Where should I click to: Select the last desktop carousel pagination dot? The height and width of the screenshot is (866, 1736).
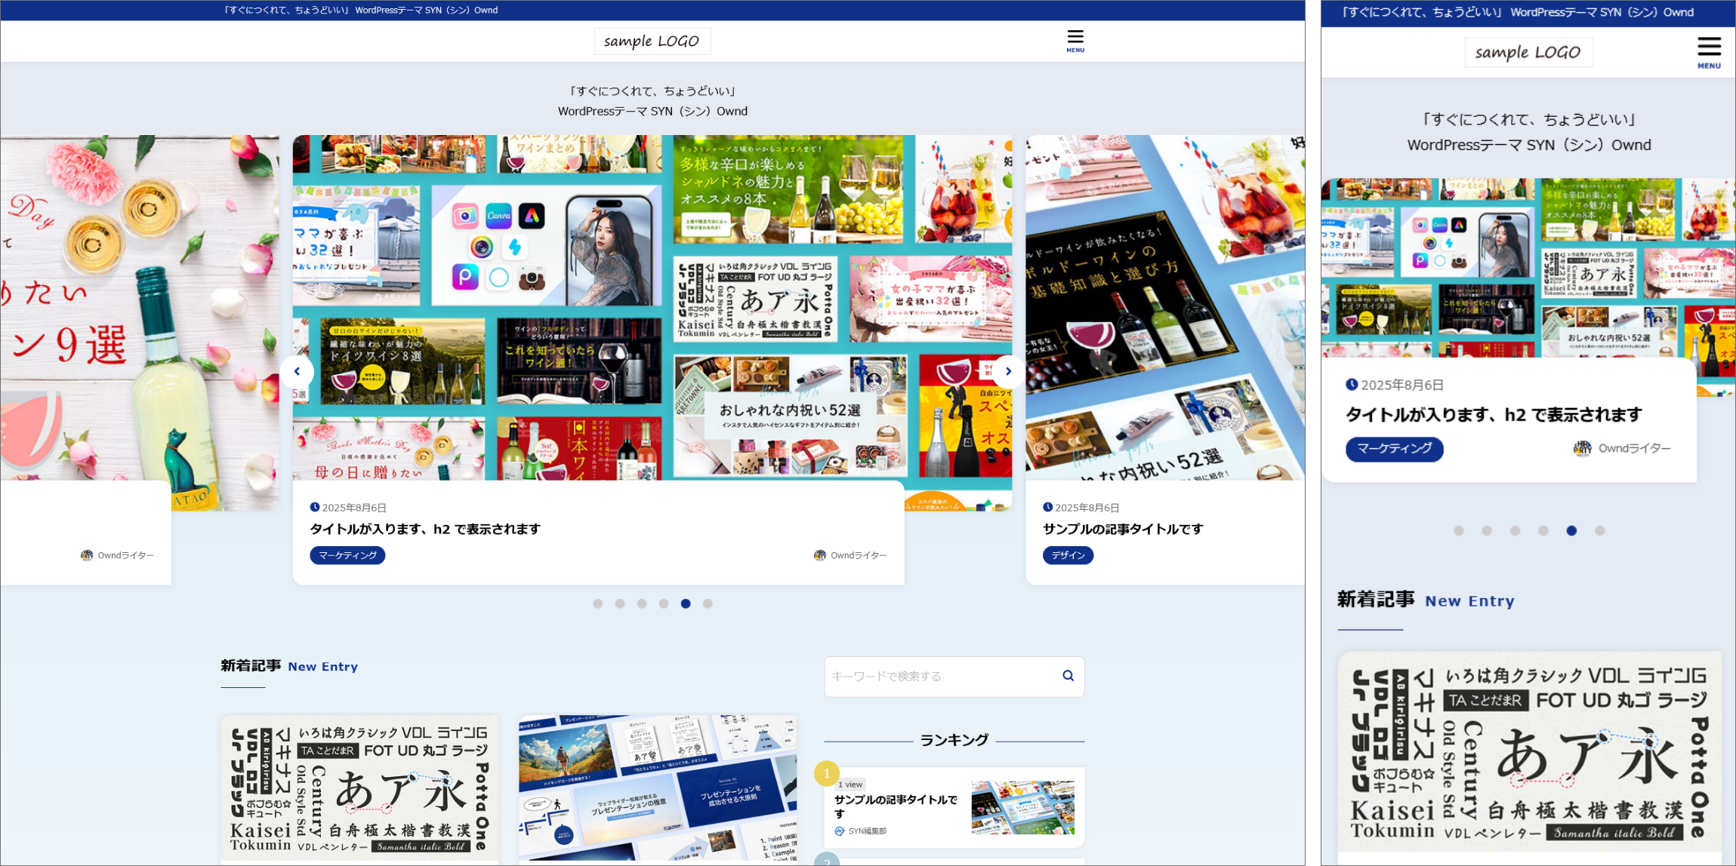point(708,603)
